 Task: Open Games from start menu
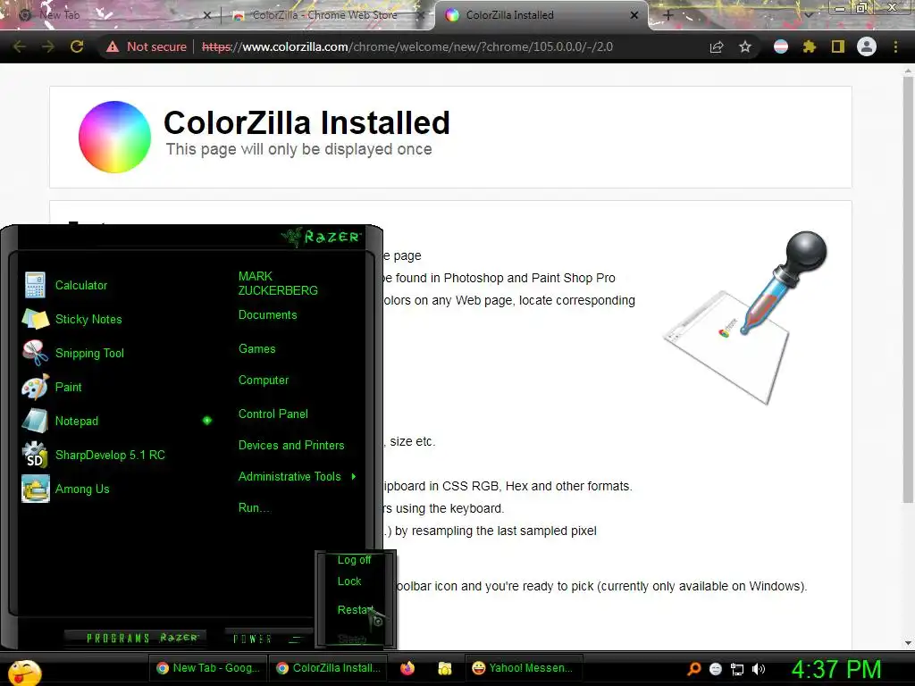256,349
